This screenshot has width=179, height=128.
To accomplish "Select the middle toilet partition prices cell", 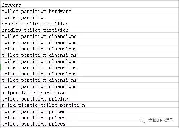I will tap(90, 117).
